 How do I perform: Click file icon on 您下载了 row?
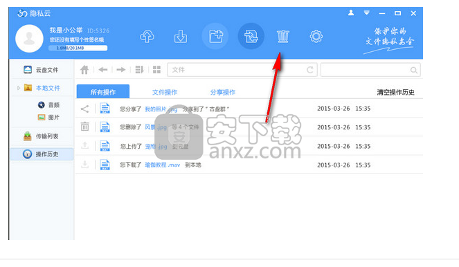105,165
